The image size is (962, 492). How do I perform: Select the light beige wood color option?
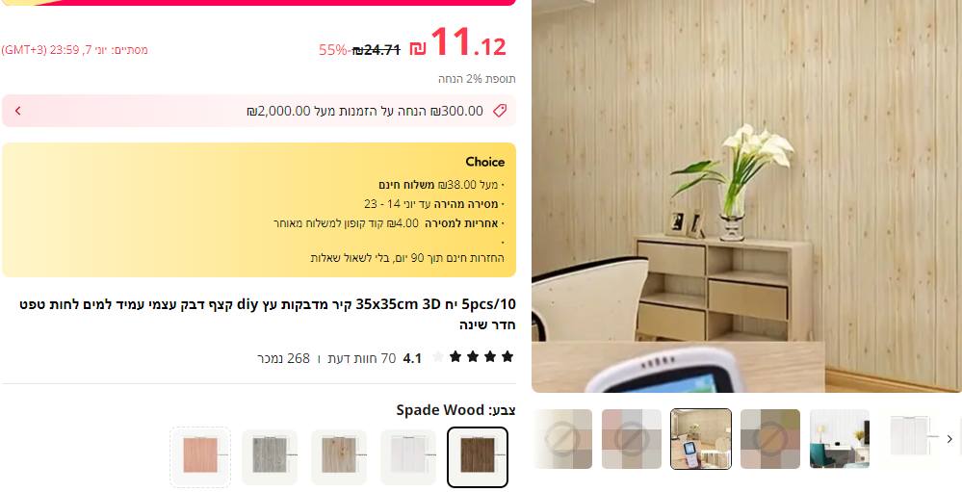339,456
